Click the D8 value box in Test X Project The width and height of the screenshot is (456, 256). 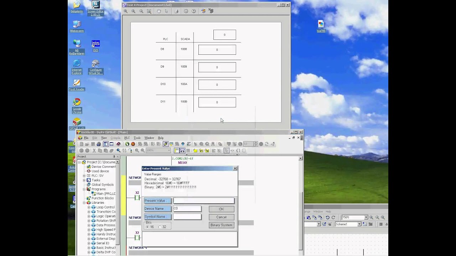(217, 50)
